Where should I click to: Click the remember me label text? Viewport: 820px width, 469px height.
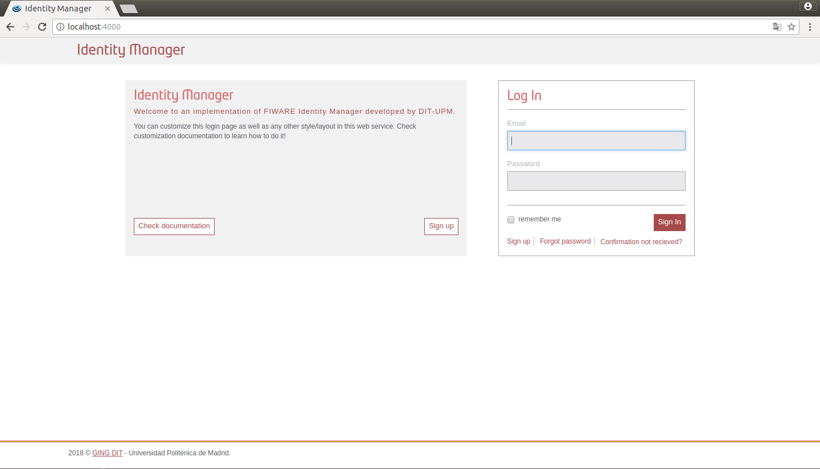click(540, 219)
